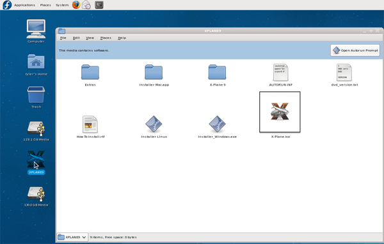This screenshot has width=384, height=244.
Task: Select the Installer Mac.app folder
Action: [x=154, y=72]
